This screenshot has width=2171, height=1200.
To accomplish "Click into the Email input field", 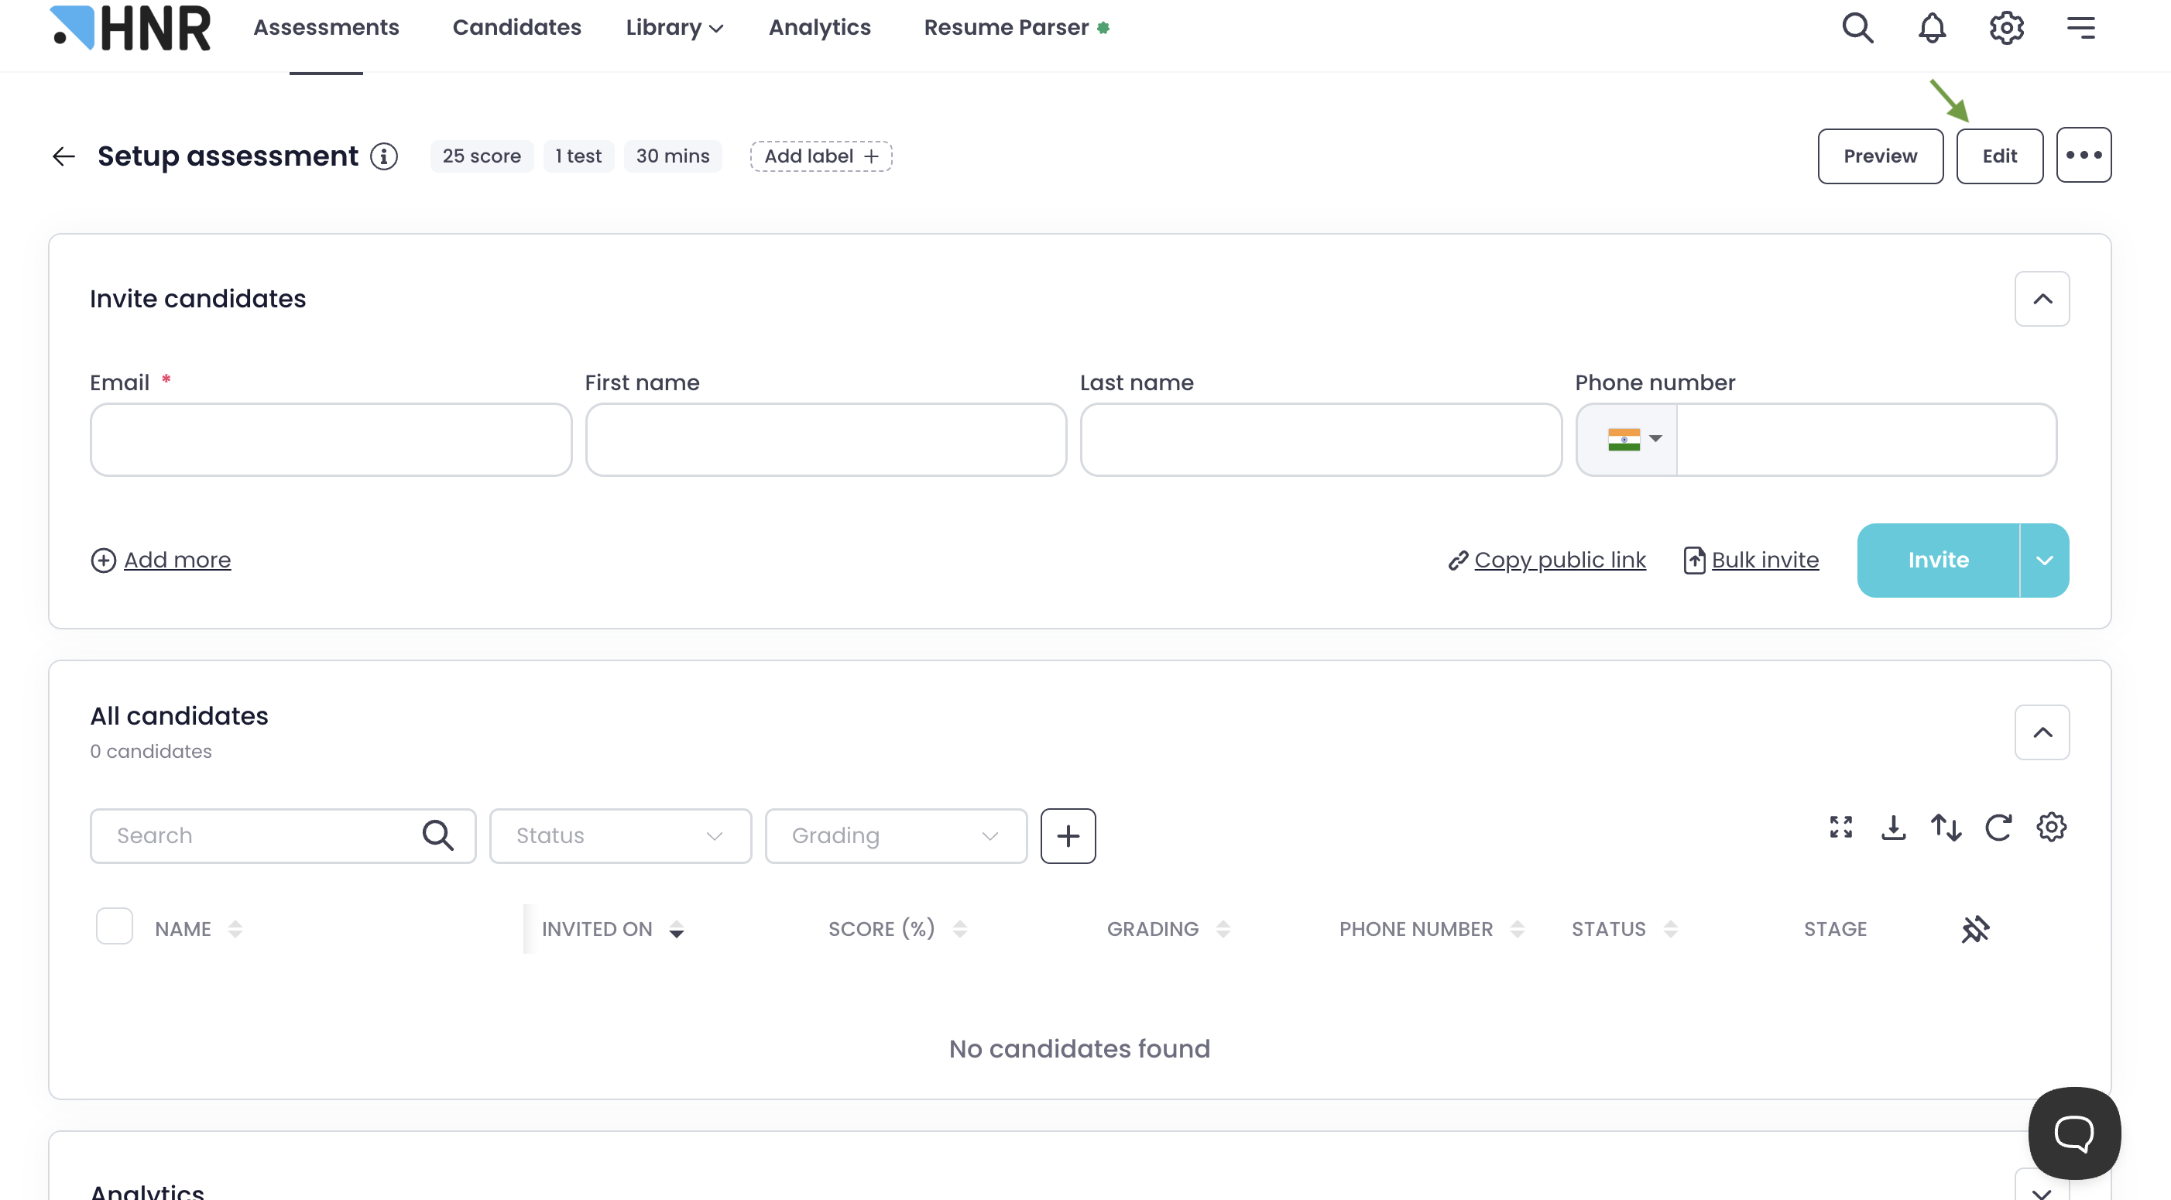I will [331, 439].
